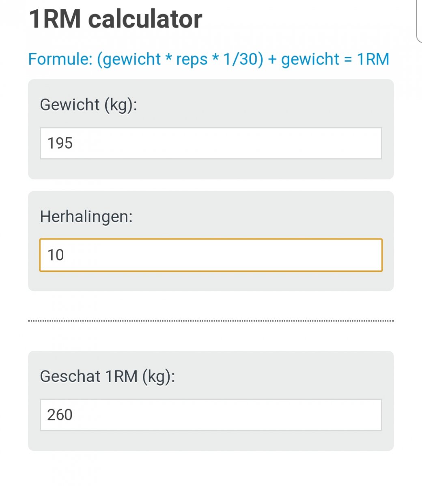Click the value 195 in the weight field
The image size is (422, 486).
(x=60, y=143)
